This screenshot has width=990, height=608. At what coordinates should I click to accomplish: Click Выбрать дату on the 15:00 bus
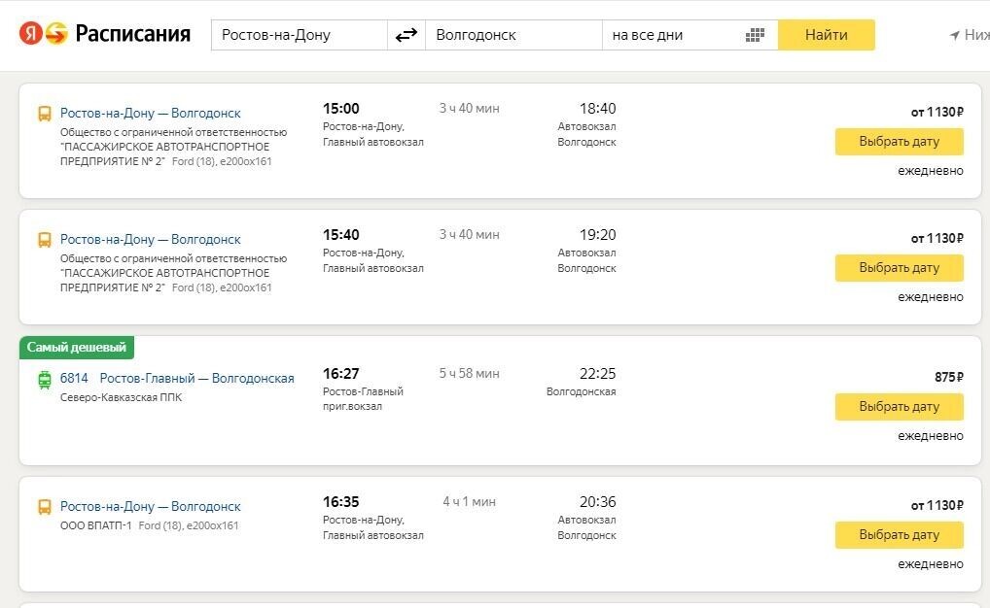(x=898, y=142)
